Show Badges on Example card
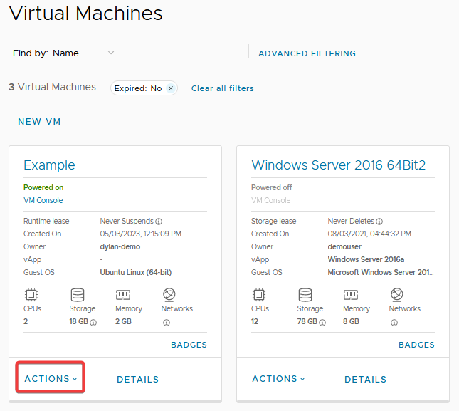The width and height of the screenshot is (459, 411). (189, 345)
